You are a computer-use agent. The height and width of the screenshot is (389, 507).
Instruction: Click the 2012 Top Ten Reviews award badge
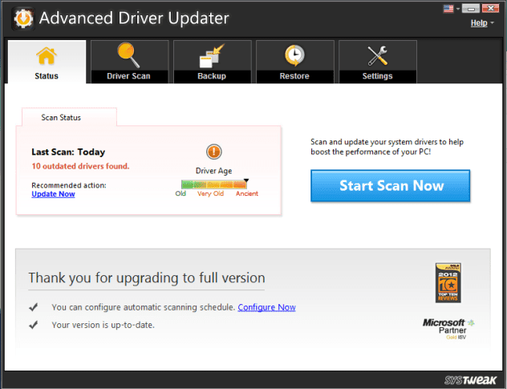click(x=448, y=283)
